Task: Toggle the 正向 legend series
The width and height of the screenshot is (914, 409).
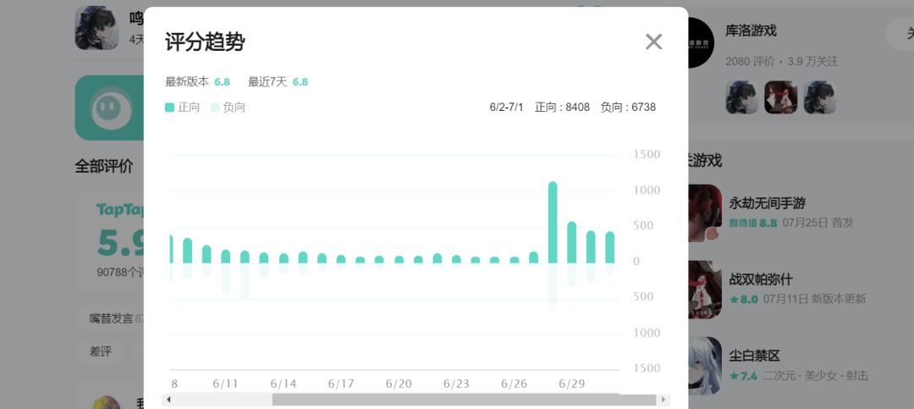Action: [x=183, y=108]
